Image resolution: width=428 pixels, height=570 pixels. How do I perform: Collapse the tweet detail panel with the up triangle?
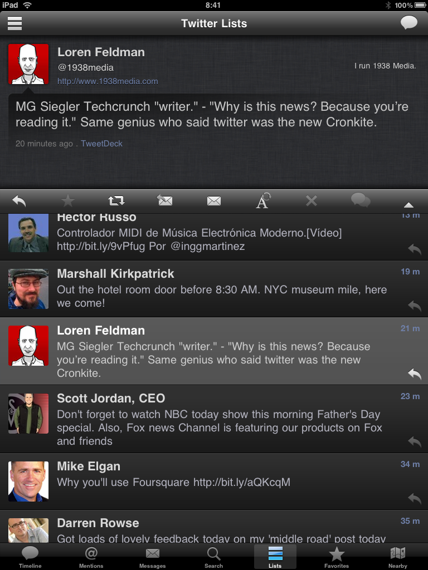(x=408, y=205)
